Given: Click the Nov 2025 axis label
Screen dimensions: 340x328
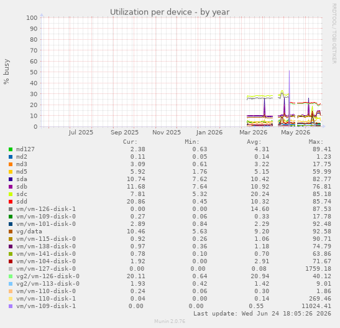Looking at the screenshot, I should 167,133.
